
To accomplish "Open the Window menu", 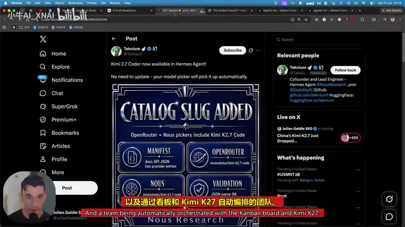I will point(115,3).
